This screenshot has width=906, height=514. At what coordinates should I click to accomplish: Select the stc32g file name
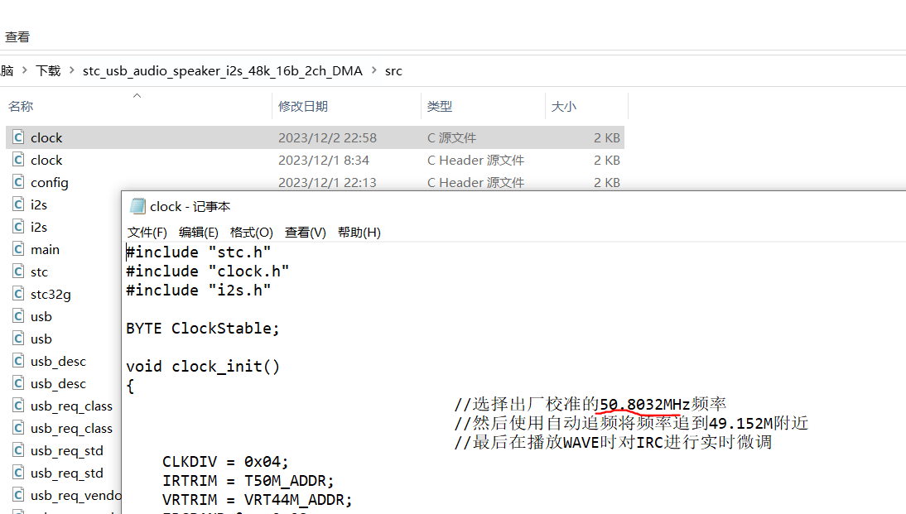click(x=51, y=295)
